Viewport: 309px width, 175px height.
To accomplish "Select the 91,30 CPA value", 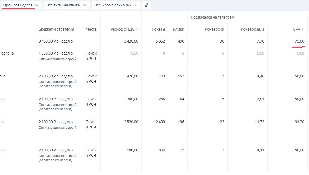I will (x=299, y=122).
